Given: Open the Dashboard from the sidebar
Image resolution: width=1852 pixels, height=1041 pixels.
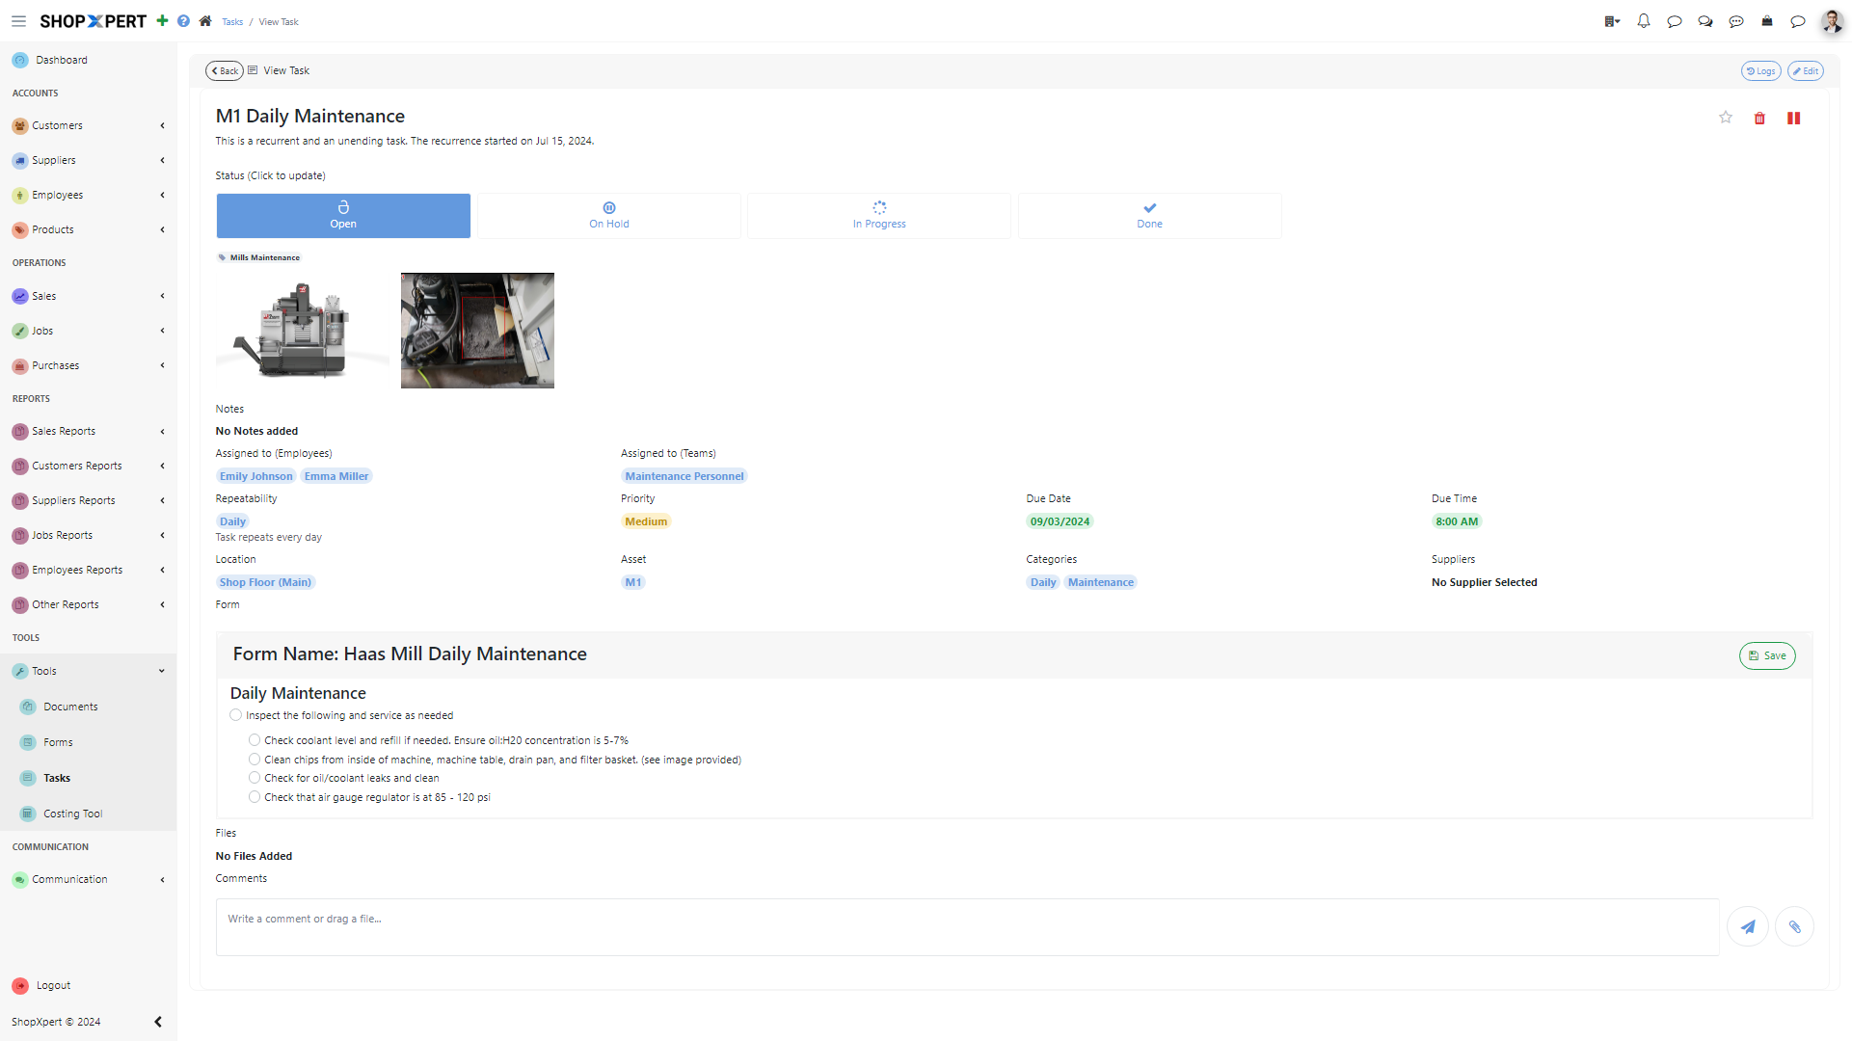Looking at the screenshot, I should pos(62,59).
